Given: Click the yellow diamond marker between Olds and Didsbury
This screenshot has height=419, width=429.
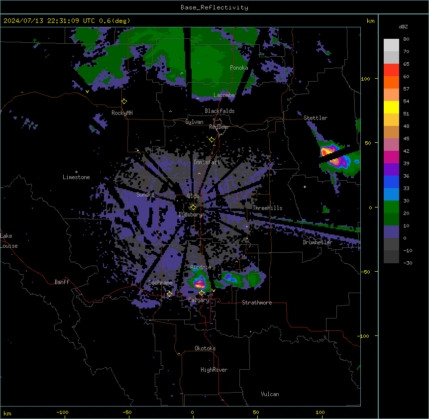Looking at the screenshot, I should 193,208.
